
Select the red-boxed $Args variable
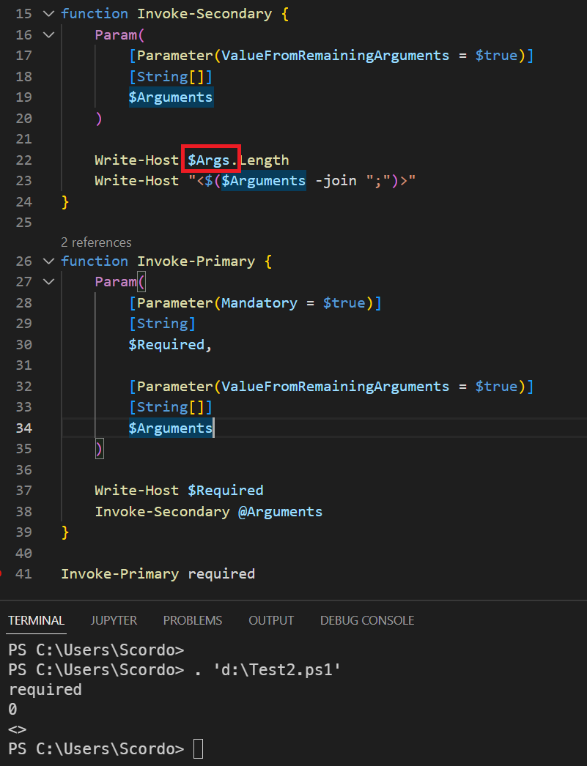210,160
